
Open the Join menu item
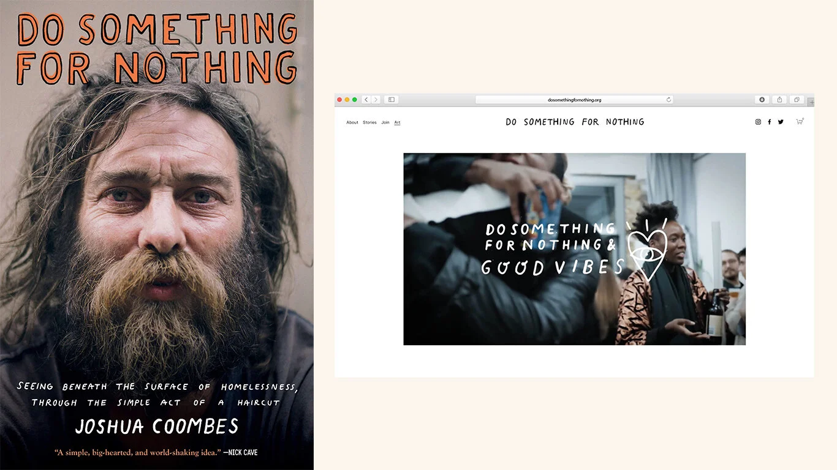[385, 122]
